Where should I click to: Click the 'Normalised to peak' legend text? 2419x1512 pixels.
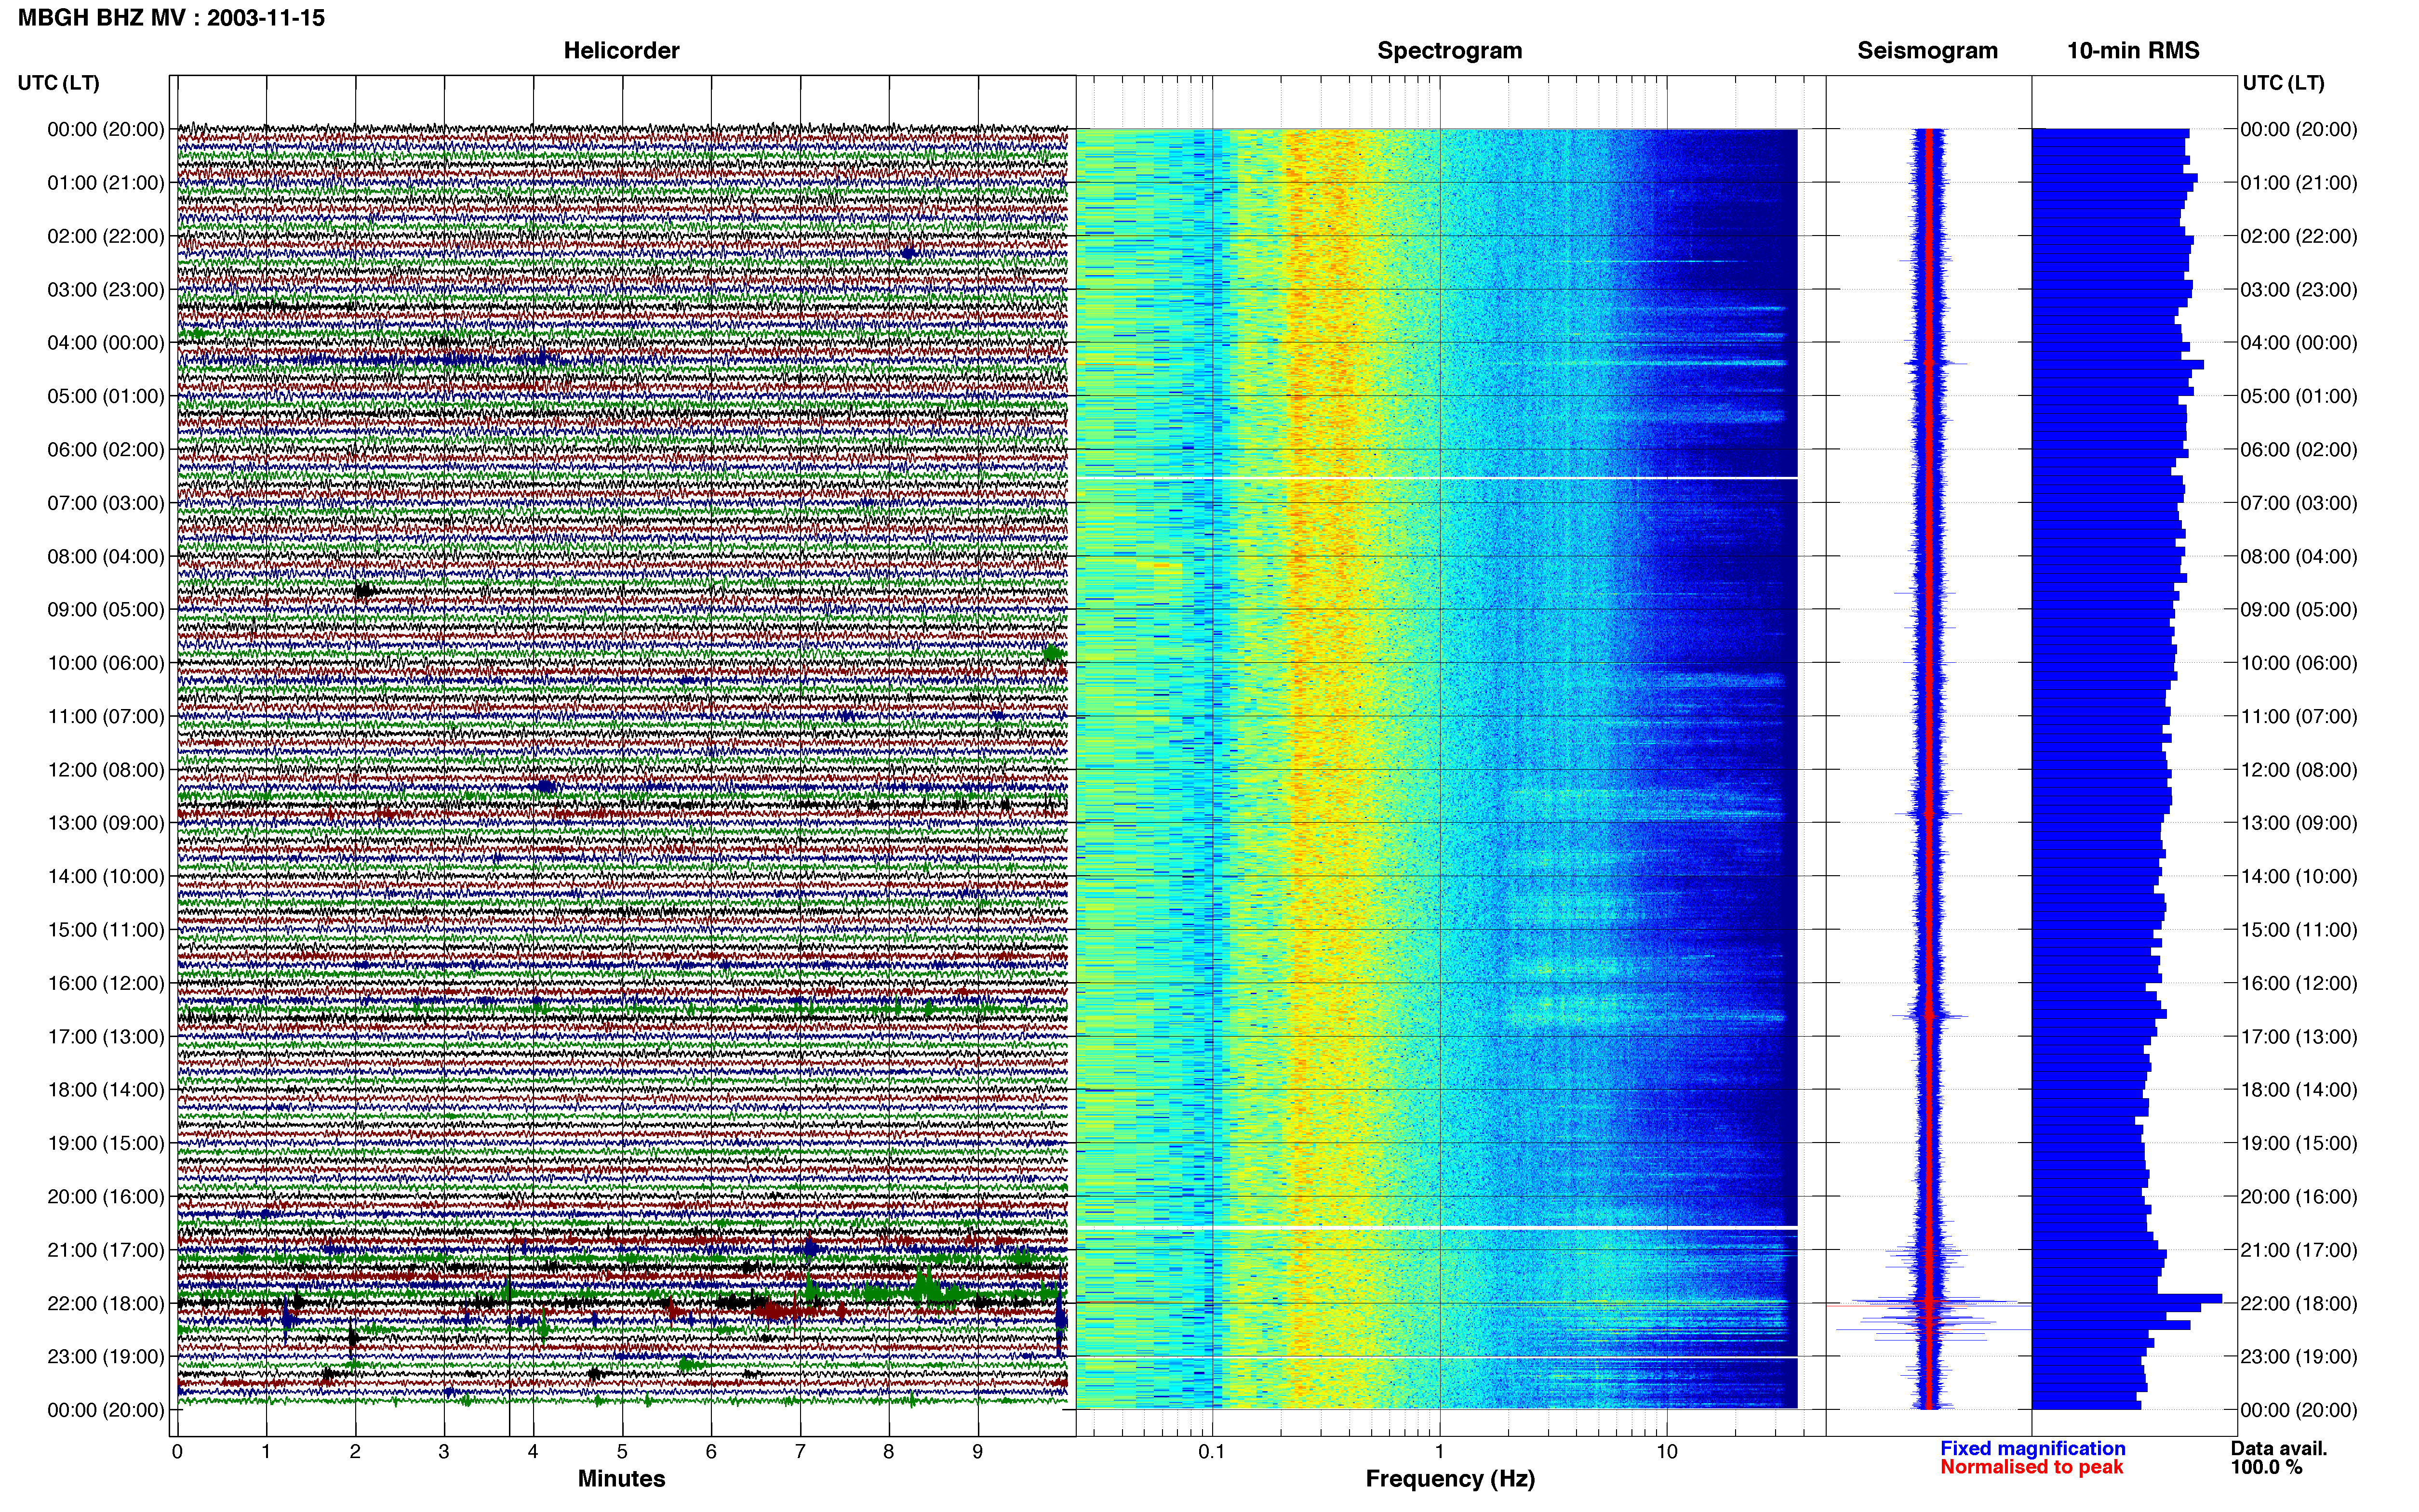2031,1467
